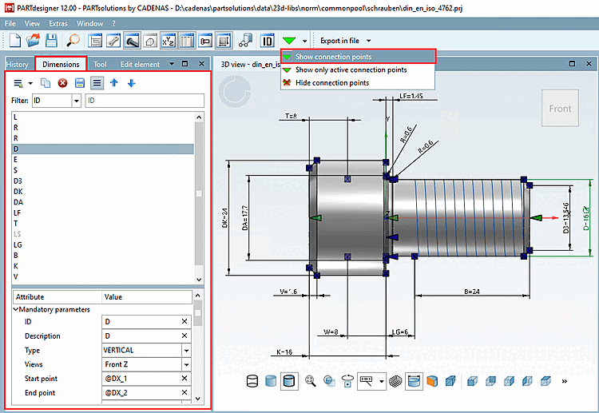Click the Export in file button
599x413 pixels.
(339, 40)
